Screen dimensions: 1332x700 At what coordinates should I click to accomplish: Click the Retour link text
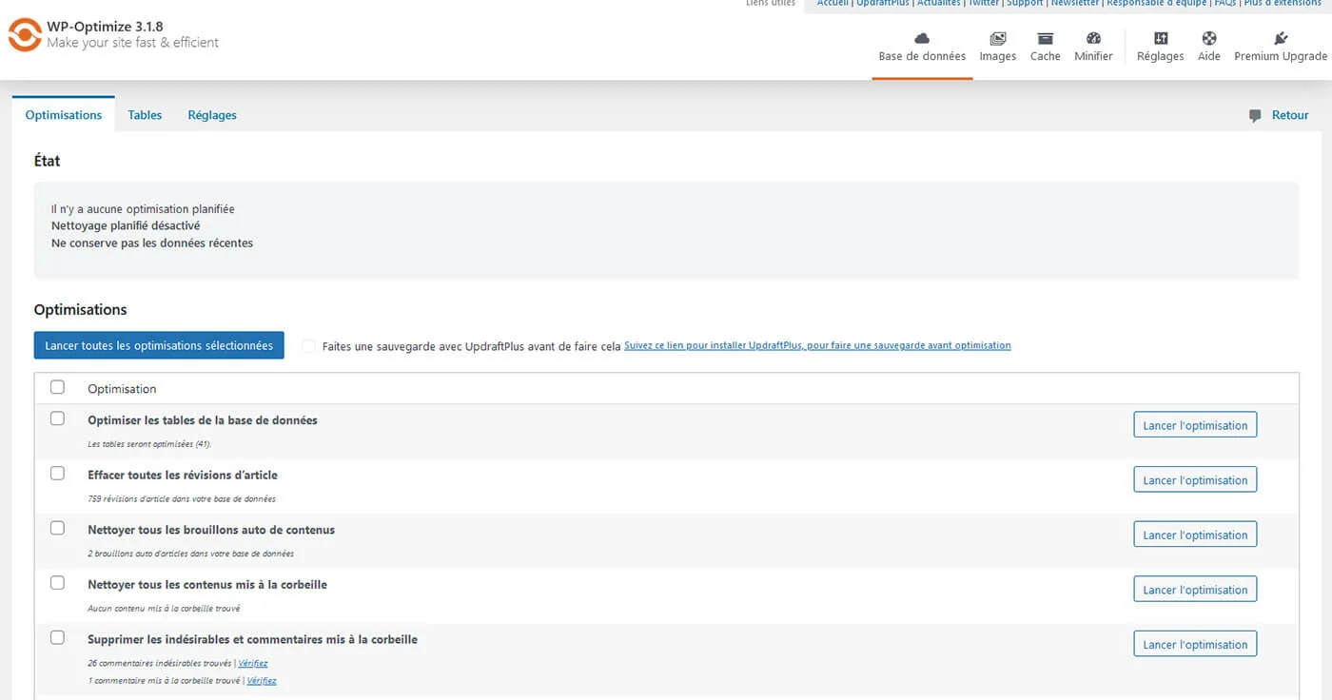(x=1290, y=115)
